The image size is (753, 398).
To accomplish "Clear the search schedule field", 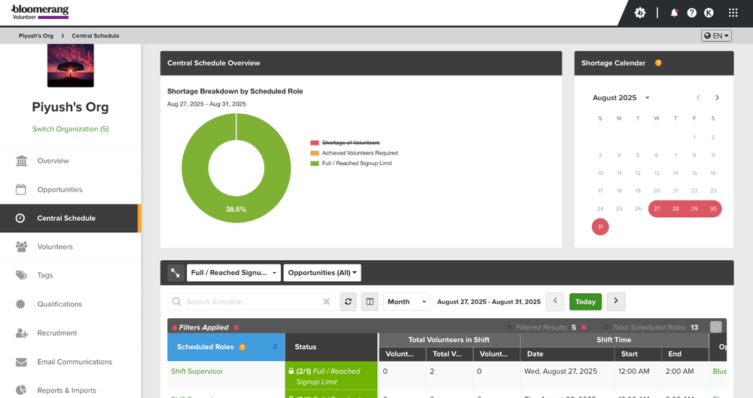I will tap(326, 302).
